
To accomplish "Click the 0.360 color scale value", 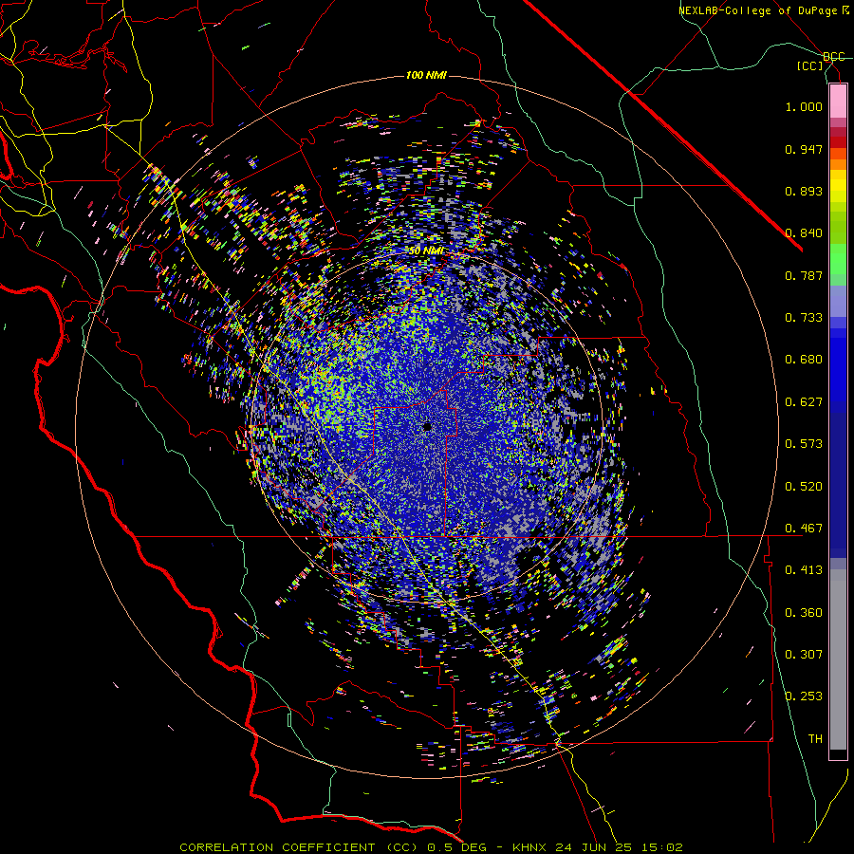I will [x=804, y=613].
